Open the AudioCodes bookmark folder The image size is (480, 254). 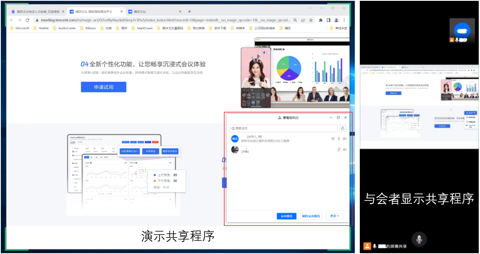[64, 28]
